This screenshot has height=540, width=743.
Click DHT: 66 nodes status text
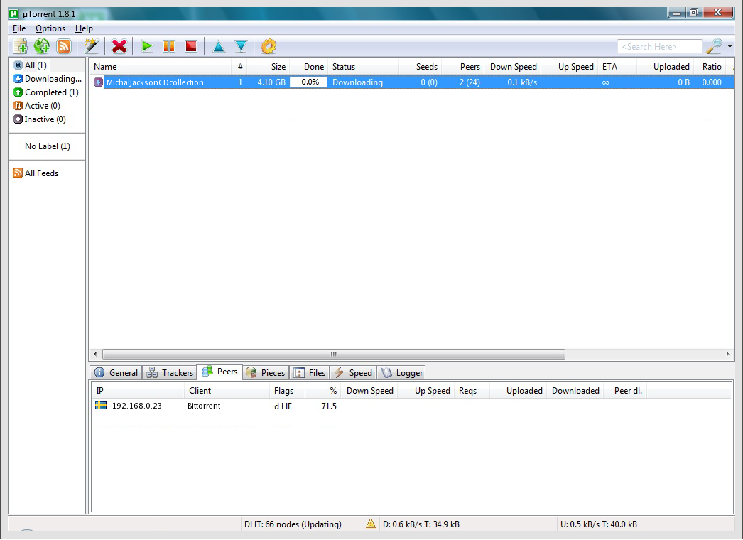click(293, 524)
